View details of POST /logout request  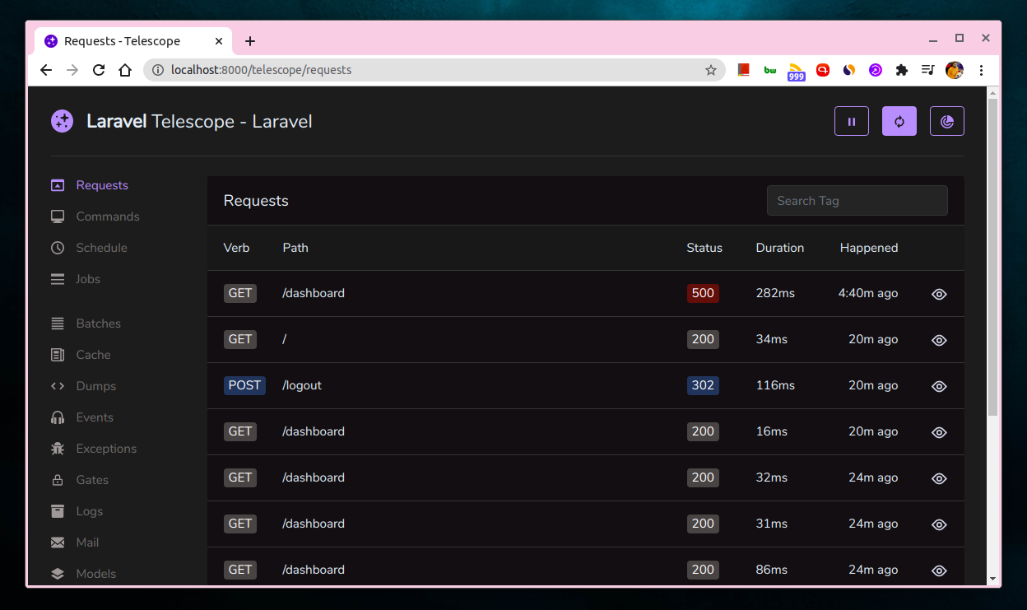click(939, 386)
